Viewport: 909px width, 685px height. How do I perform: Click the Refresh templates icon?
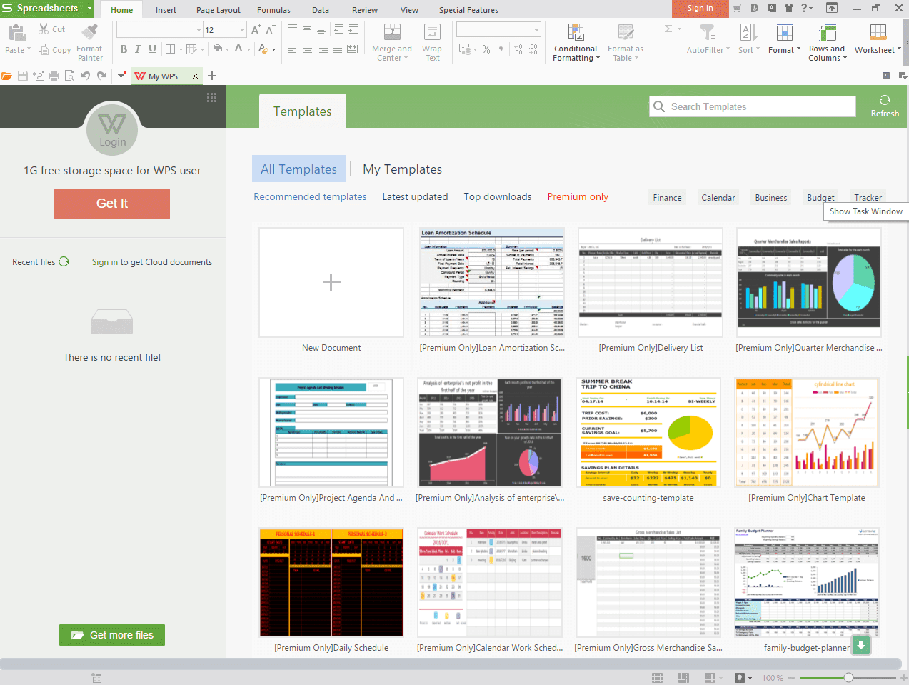click(x=885, y=101)
